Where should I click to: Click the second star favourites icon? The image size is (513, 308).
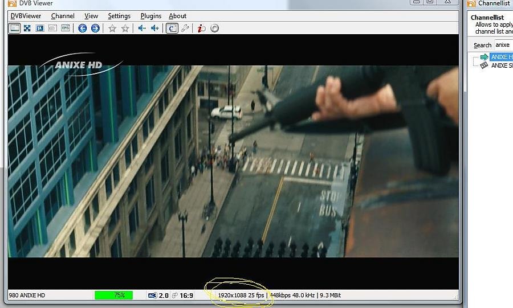click(125, 28)
